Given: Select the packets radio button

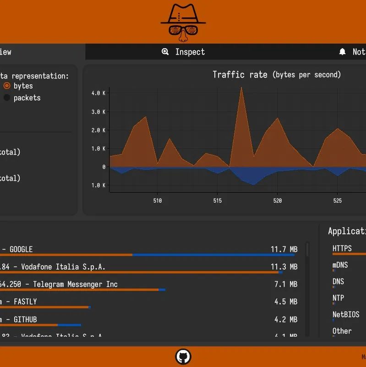Looking at the screenshot, I should [7, 98].
